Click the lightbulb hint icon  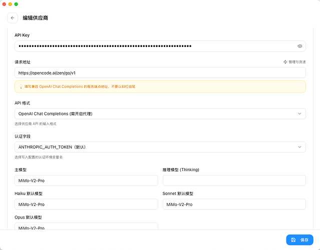pos(21,86)
